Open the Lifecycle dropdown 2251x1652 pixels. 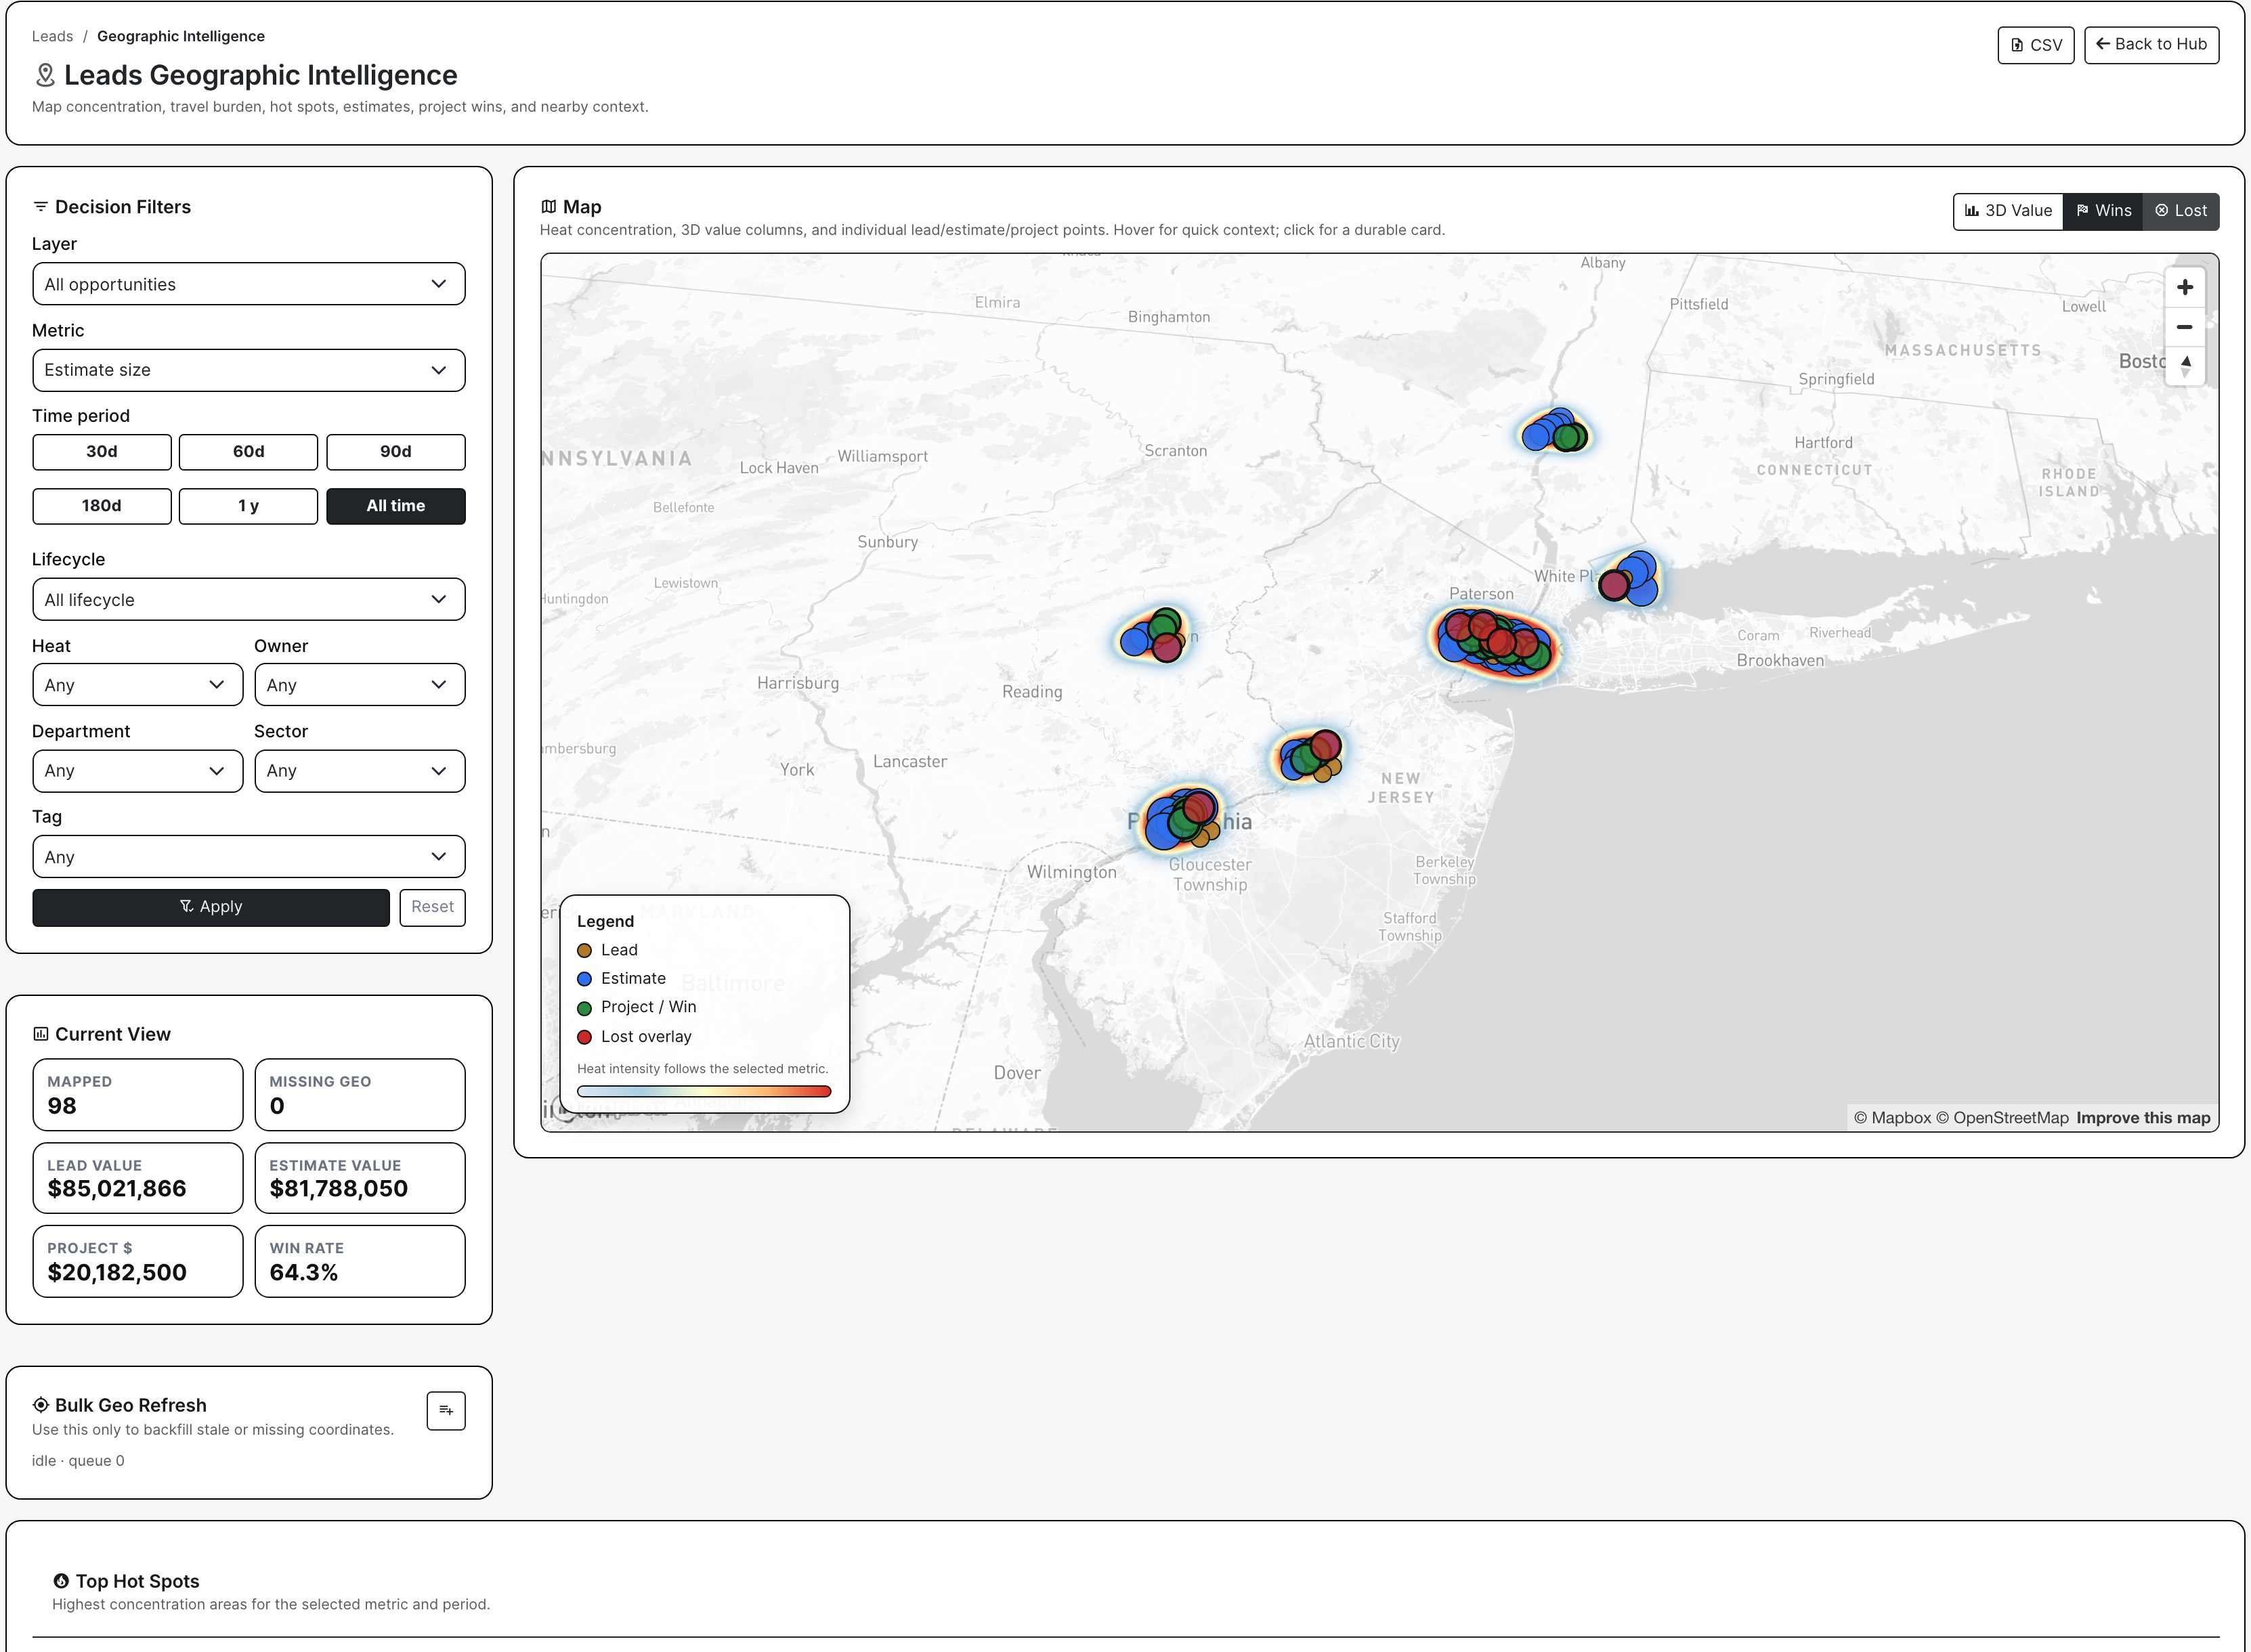point(249,599)
